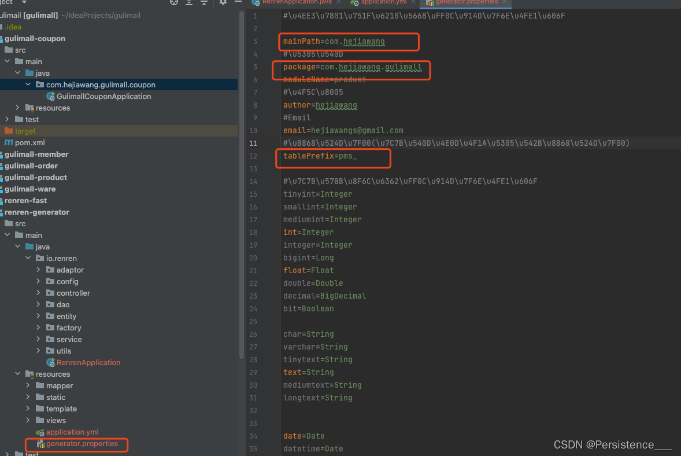Open the Project panel settings gear
This screenshot has width=681, height=456.
(x=223, y=2)
